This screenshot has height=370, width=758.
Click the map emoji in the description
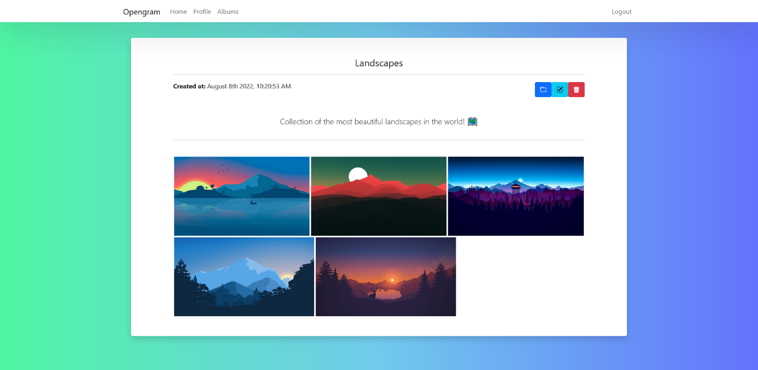coord(473,121)
